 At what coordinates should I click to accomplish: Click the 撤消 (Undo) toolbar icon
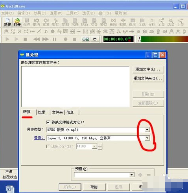pos(36,22)
